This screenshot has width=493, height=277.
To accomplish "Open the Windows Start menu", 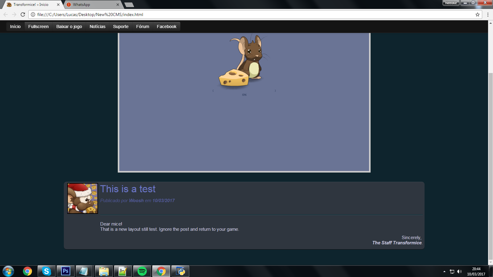I will (x=8, y=271).
